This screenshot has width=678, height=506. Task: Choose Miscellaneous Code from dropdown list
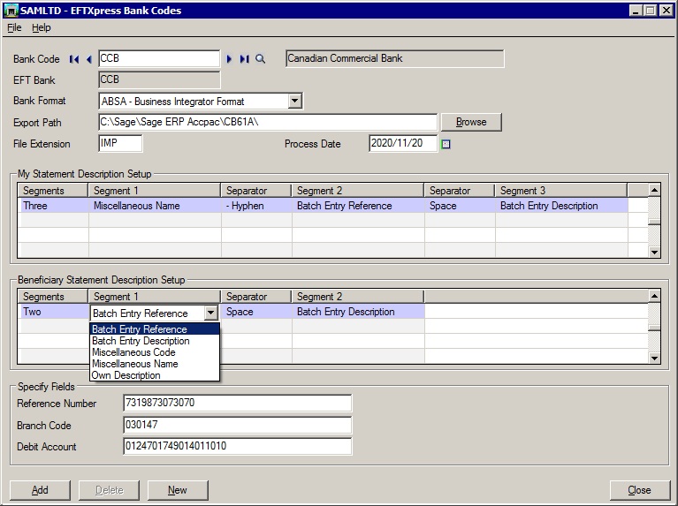click(x=155, y=352)
